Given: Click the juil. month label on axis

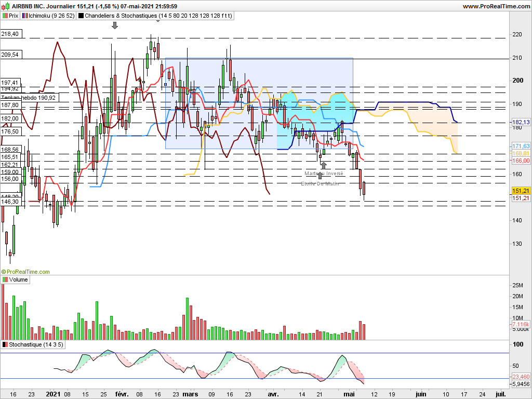Looking at the screenshot, I should (x=501, y=394).
